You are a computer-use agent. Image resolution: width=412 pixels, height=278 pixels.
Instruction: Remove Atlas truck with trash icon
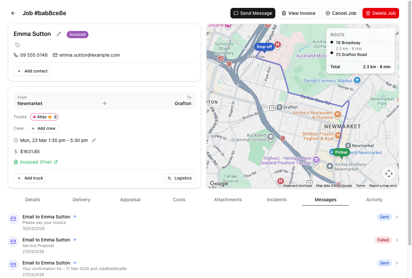(x=55, y=117)
